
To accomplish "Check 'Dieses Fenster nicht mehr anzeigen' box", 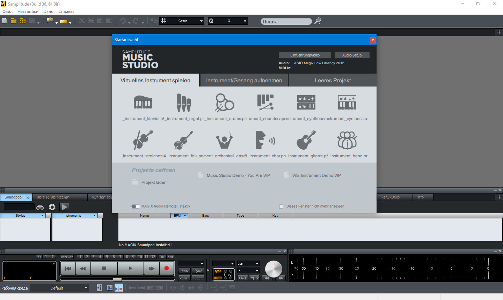I will [x=281, y=207].
